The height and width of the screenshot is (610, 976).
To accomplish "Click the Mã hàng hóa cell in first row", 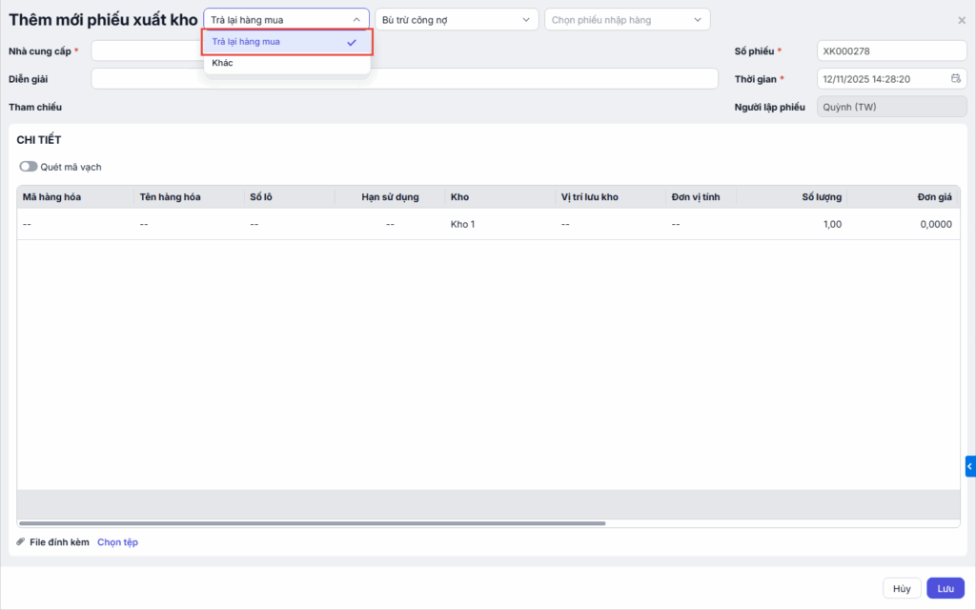I will [x=75, y=224].
